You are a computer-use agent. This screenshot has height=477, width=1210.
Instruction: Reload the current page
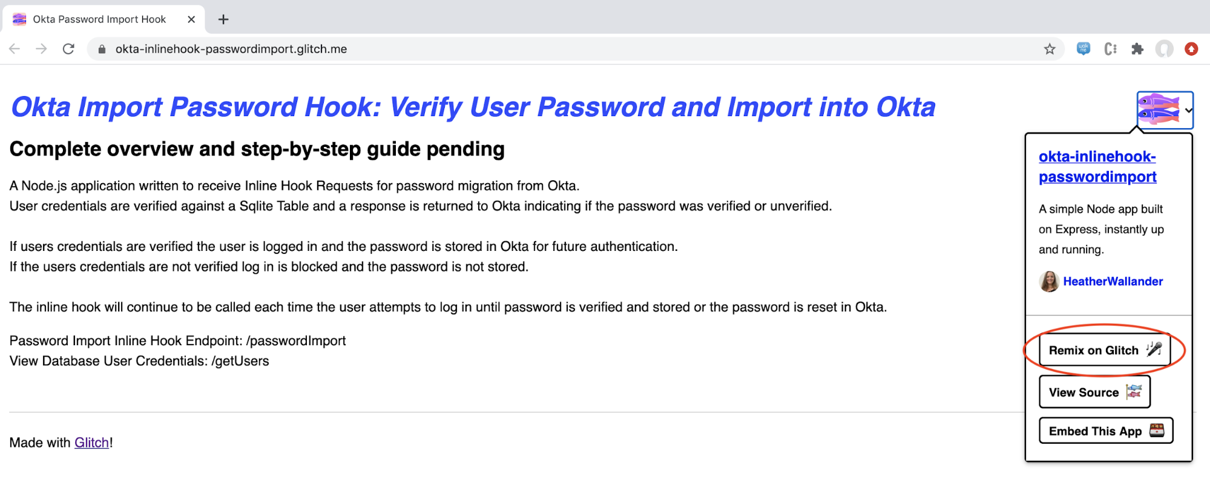[68, 49]
